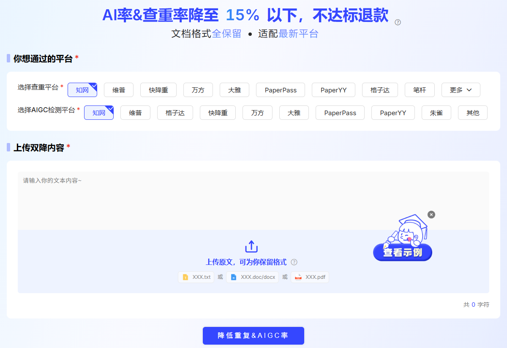Screen dimensions: 507x348
Task: Click the upload arrow icon
Action: click(251, 246)
